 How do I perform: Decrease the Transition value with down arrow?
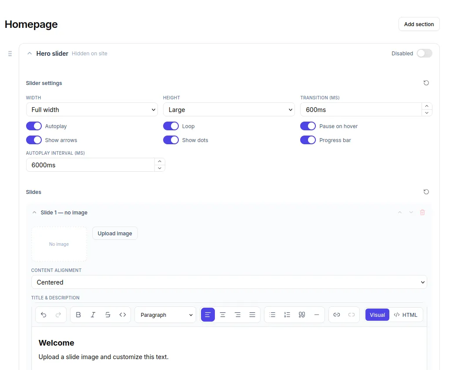point(427,113)
